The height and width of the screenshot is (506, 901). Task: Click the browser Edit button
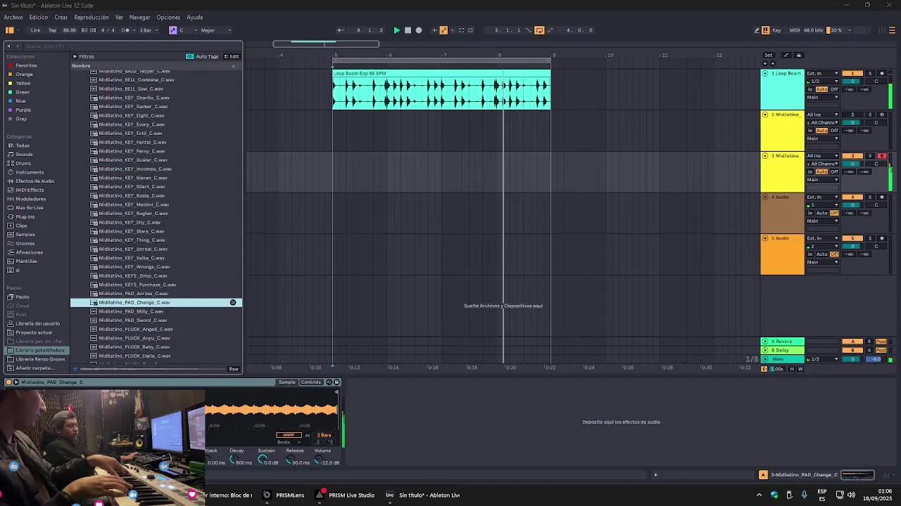[232, 56]
